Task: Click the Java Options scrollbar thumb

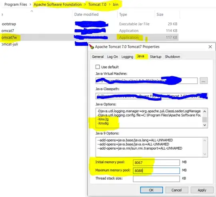Action: click(205, 120)
